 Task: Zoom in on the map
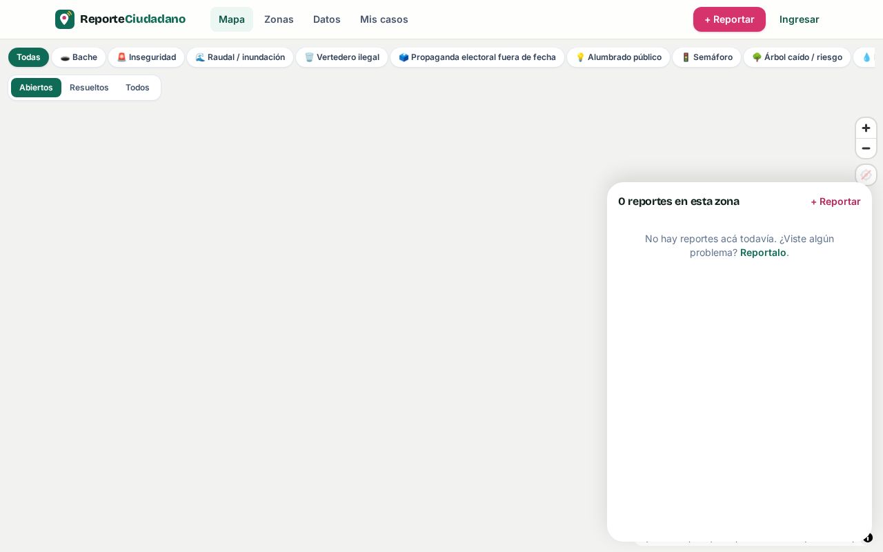(866, 128)
